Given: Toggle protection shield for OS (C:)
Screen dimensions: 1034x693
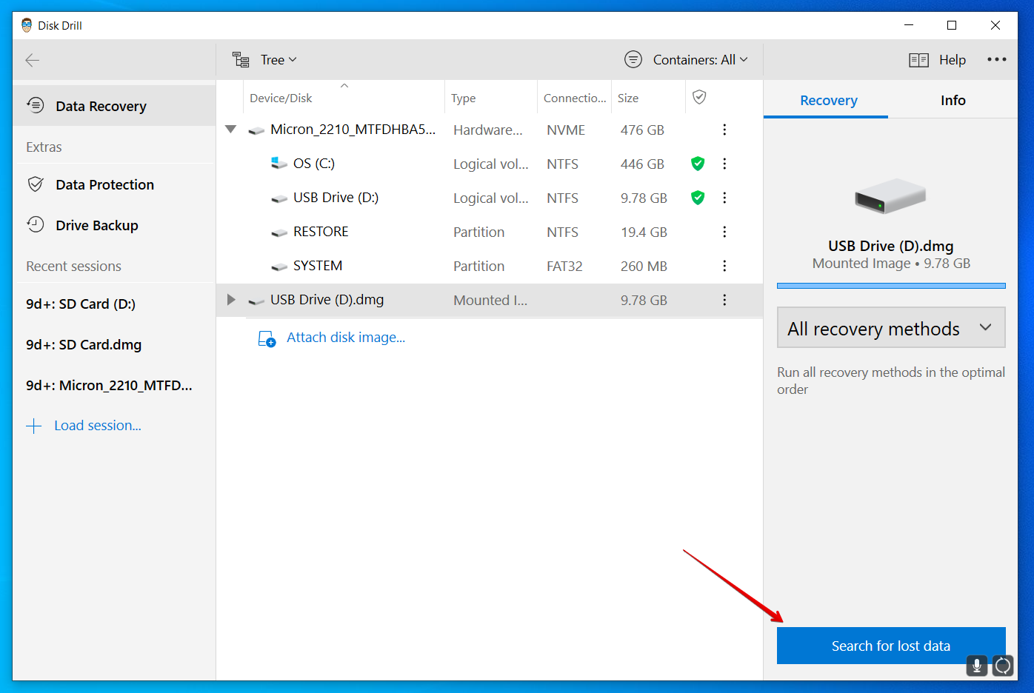Looking at the screenshot, I should pyautogui.click(x=698, y=164).
